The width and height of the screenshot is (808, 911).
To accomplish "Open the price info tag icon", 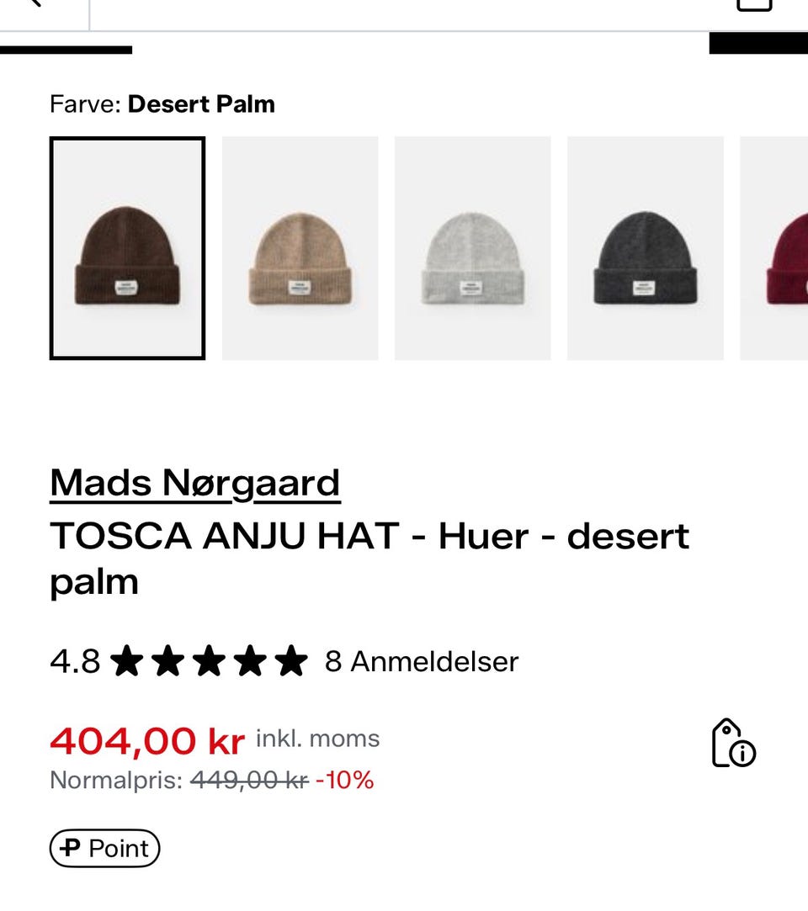I will [x=733, y=743].
